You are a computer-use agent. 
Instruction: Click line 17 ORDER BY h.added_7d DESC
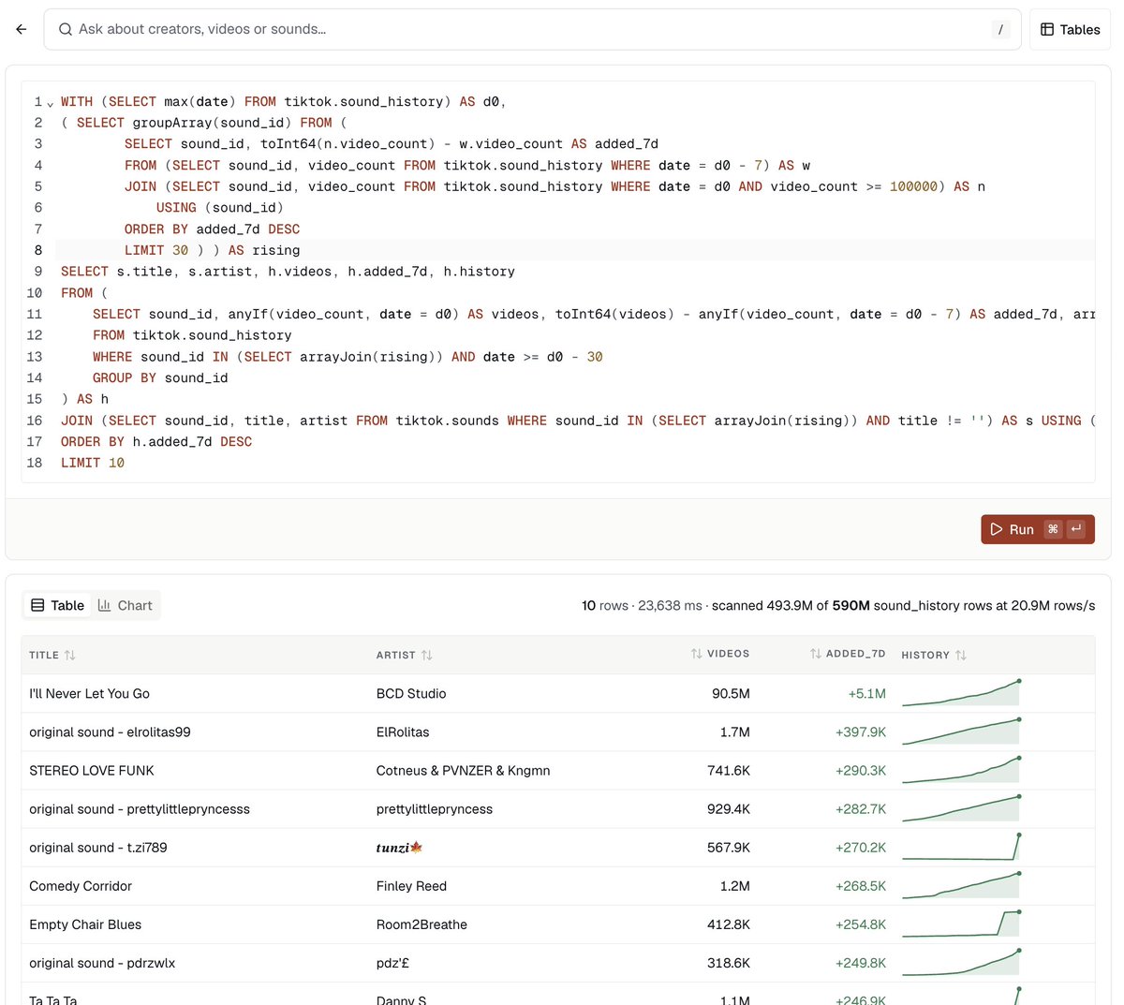coord(156,441)
